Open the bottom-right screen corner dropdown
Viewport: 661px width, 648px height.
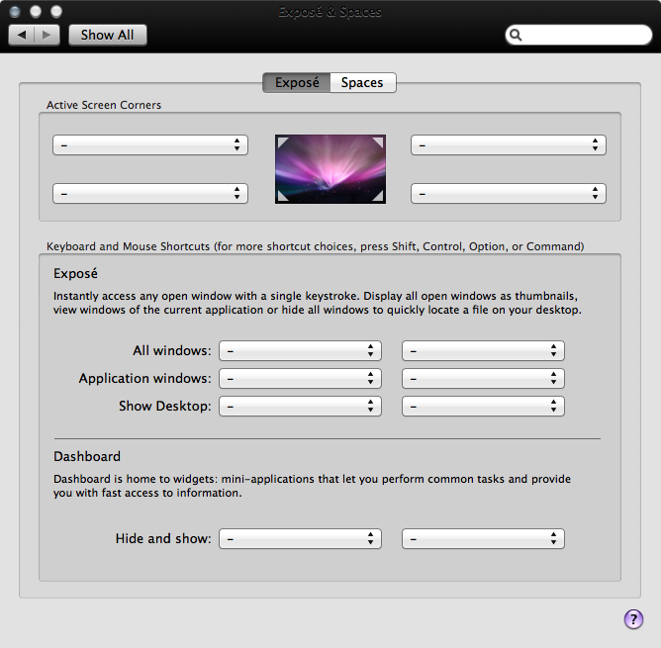[x=509, y=194]
